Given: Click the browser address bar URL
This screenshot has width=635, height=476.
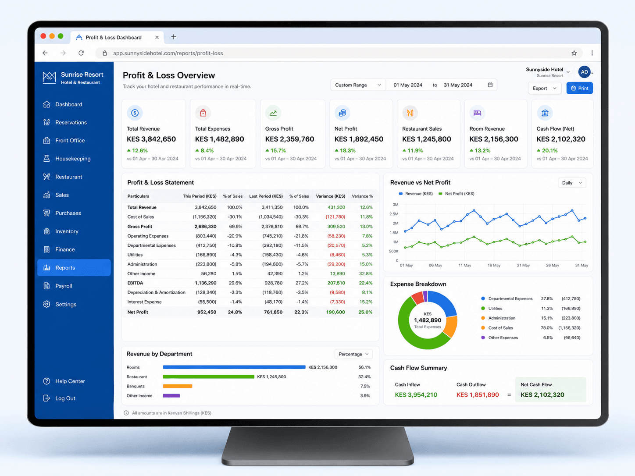Looking at the screenshot, I should click(x=168, y=53).
